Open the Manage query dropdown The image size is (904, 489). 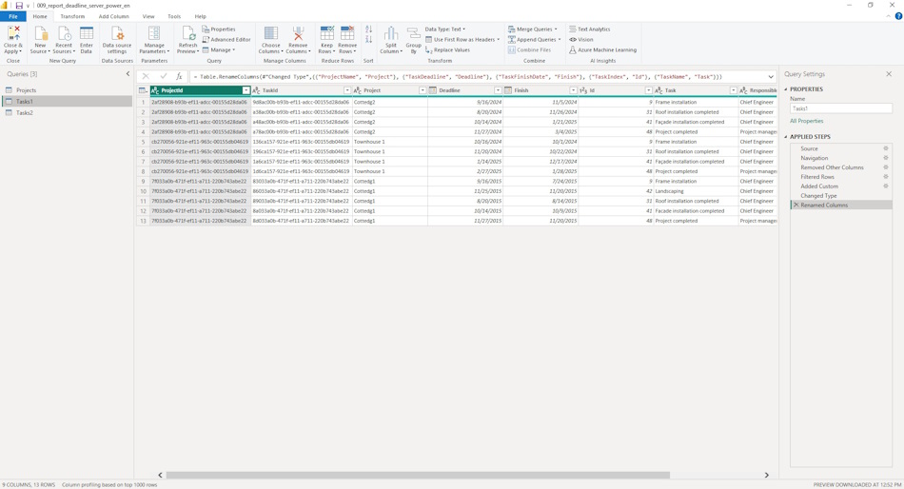(219, 50)
